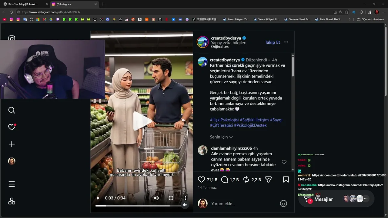Open Instagram search from the sidebar
Viewport: 388px width, 218px height.
pos(12,110)
